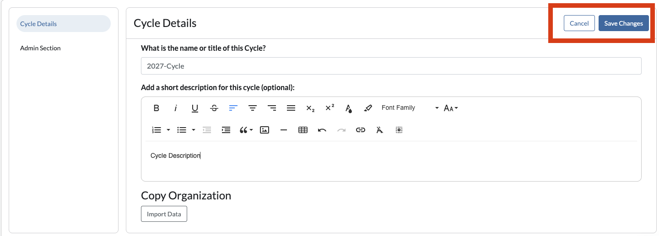Select Cycle Details in sidebar
The image size is (659, 236).
pyautogui.click(x=64, y=24)
